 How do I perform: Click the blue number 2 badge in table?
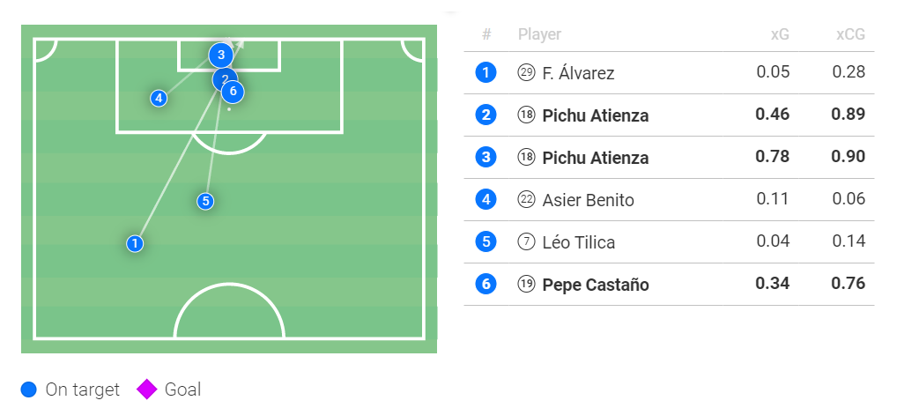485,115
